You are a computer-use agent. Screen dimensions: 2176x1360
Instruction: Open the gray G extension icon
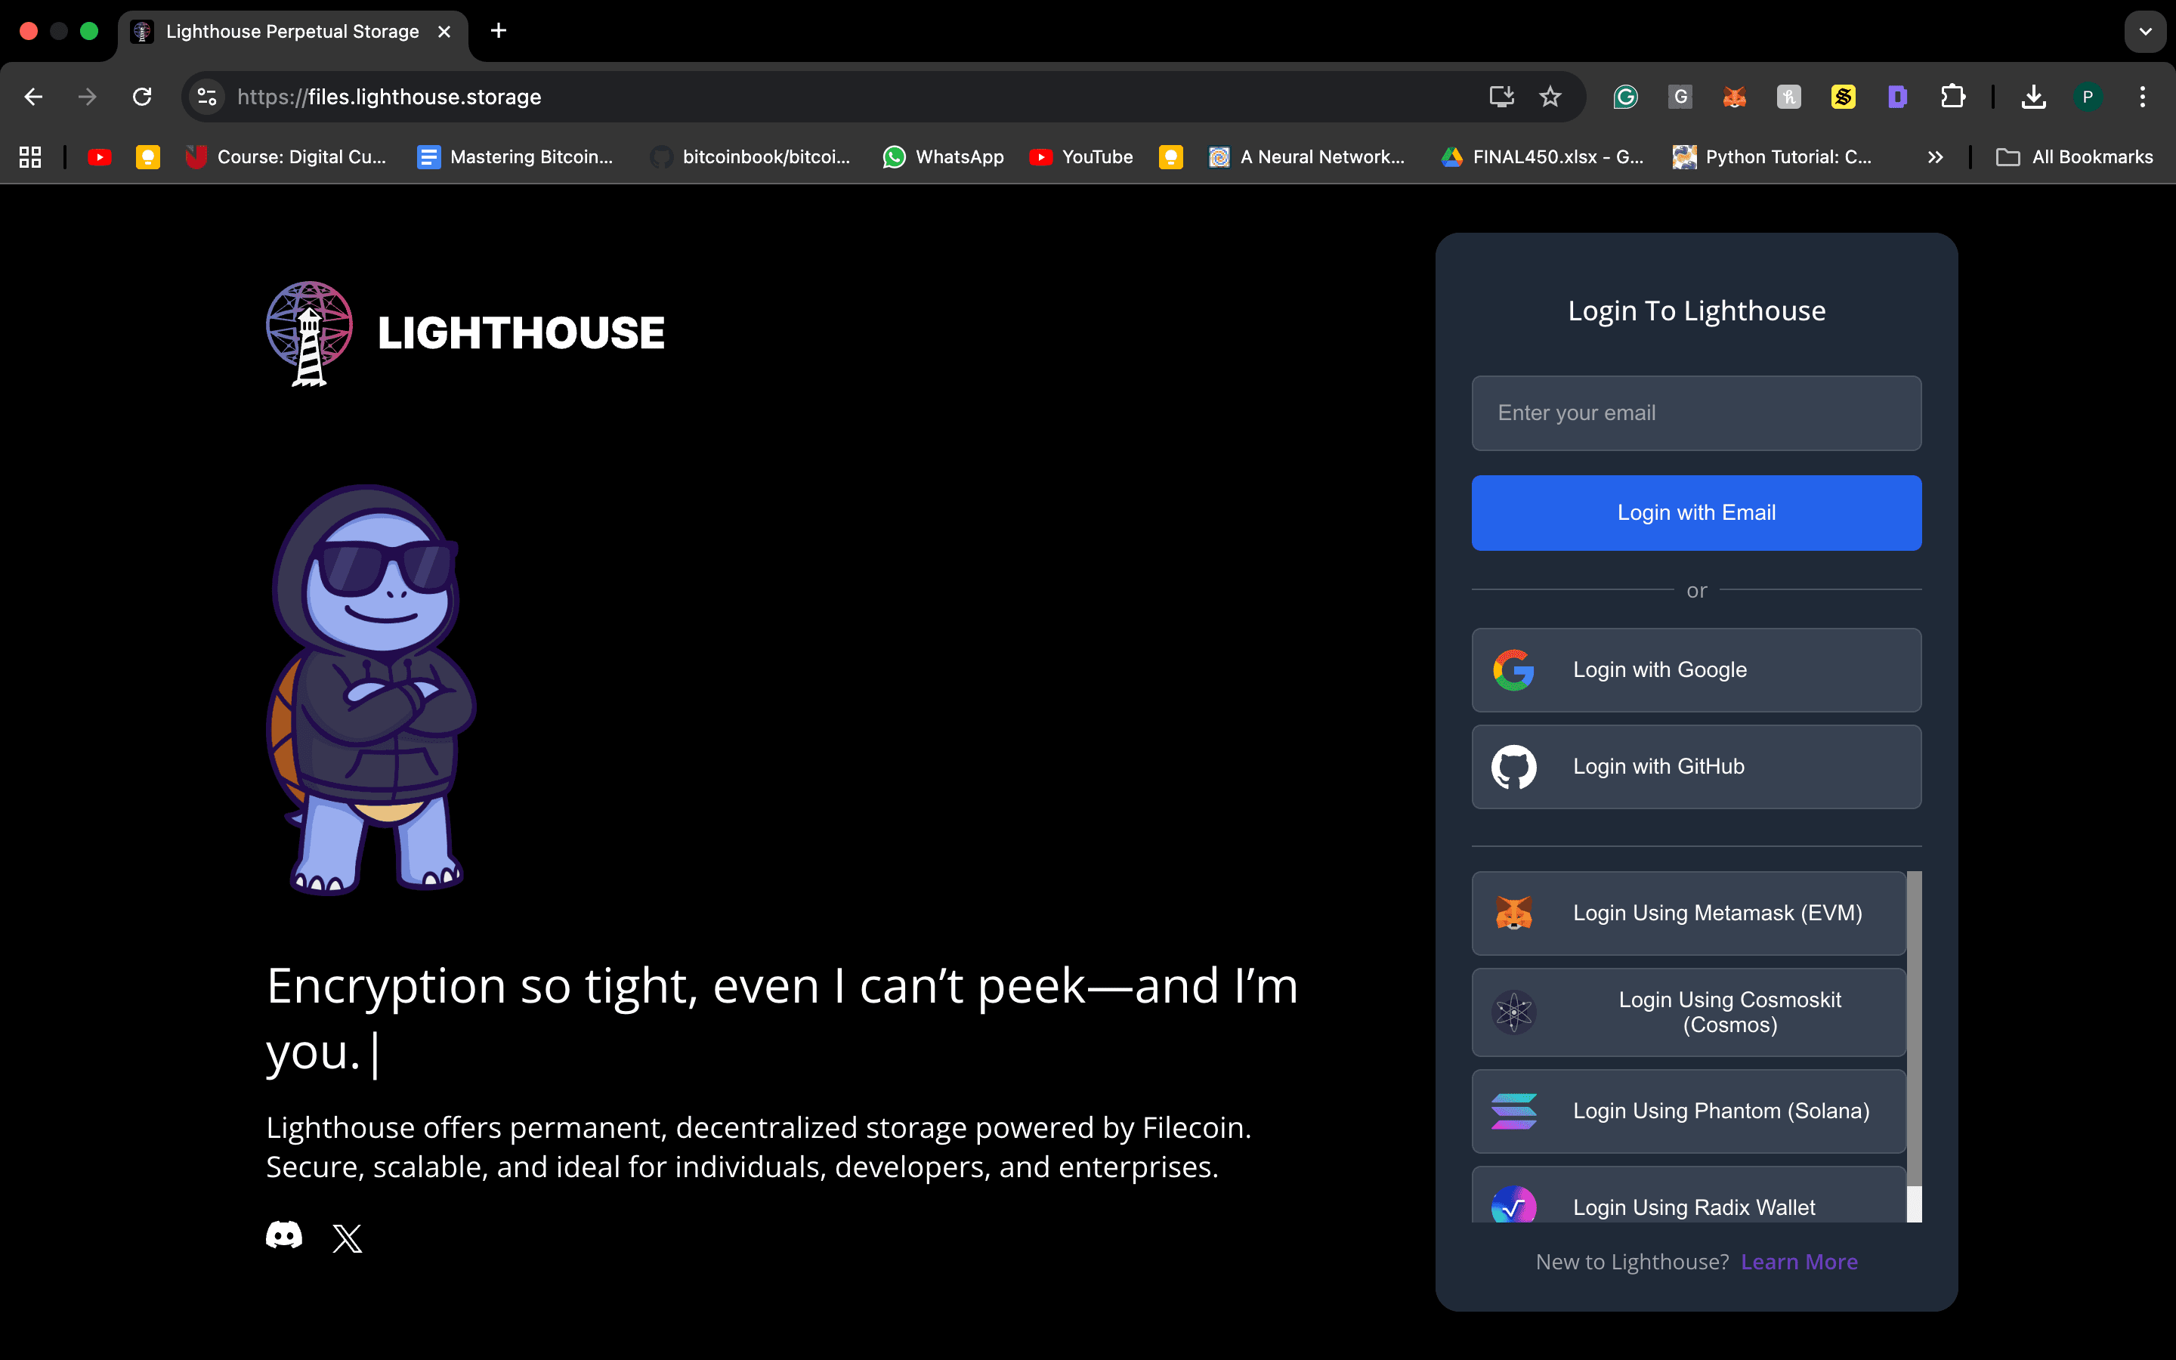click(x=1680, y=97)
